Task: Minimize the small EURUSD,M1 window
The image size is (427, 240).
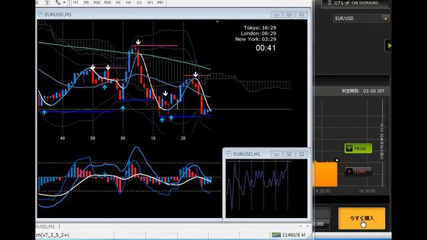Action: coord(277,154)
